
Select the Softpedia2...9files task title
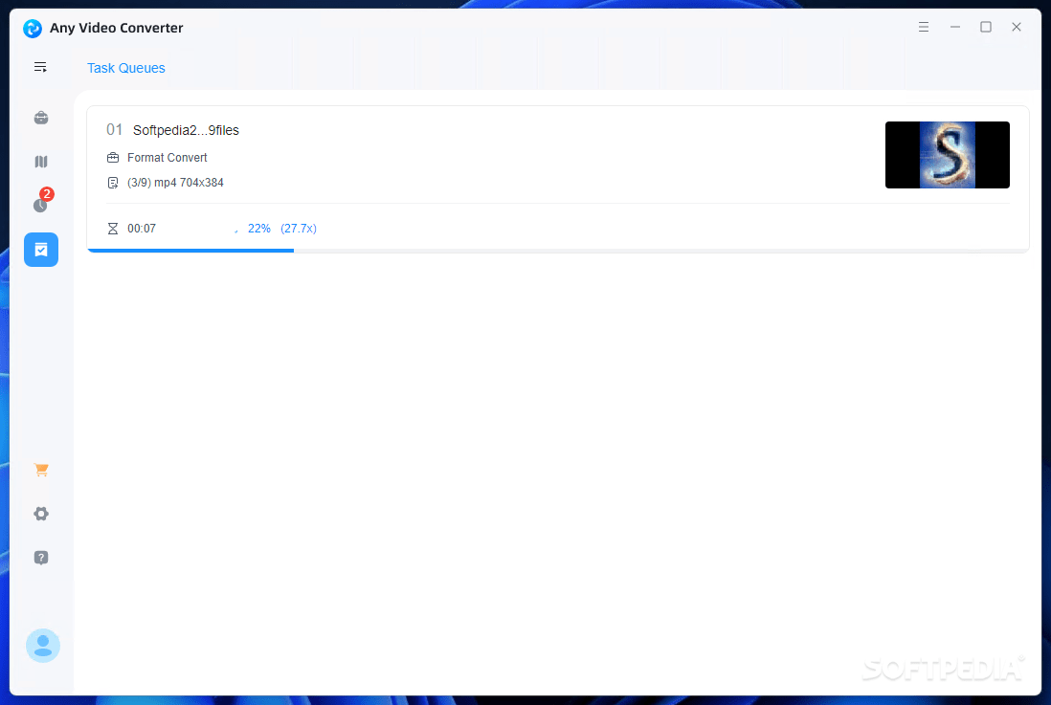pos(186,130)
